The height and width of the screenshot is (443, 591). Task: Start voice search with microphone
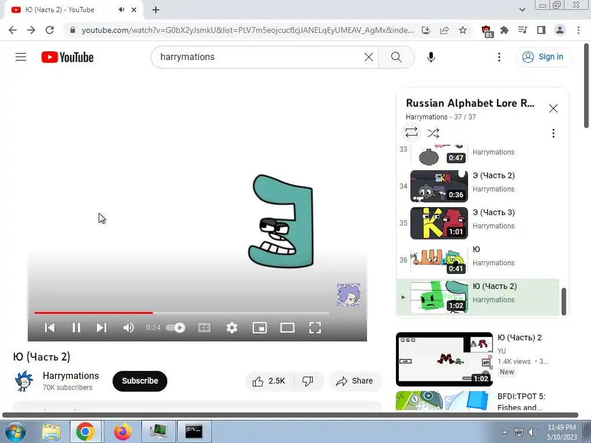431,57
